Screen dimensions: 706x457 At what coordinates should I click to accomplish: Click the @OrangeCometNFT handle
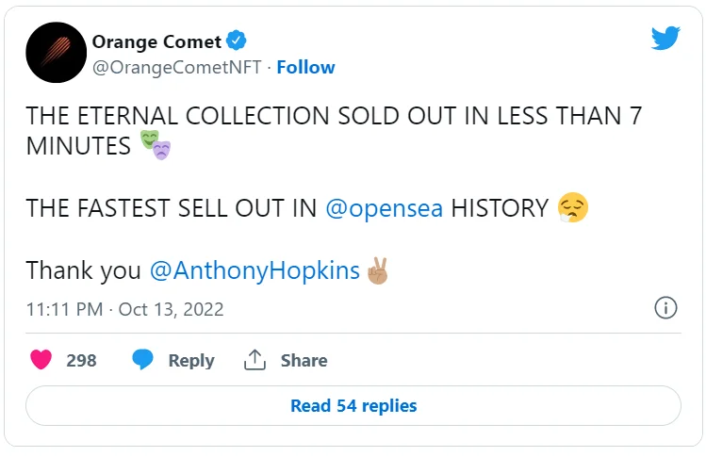[x=178, y=67]
